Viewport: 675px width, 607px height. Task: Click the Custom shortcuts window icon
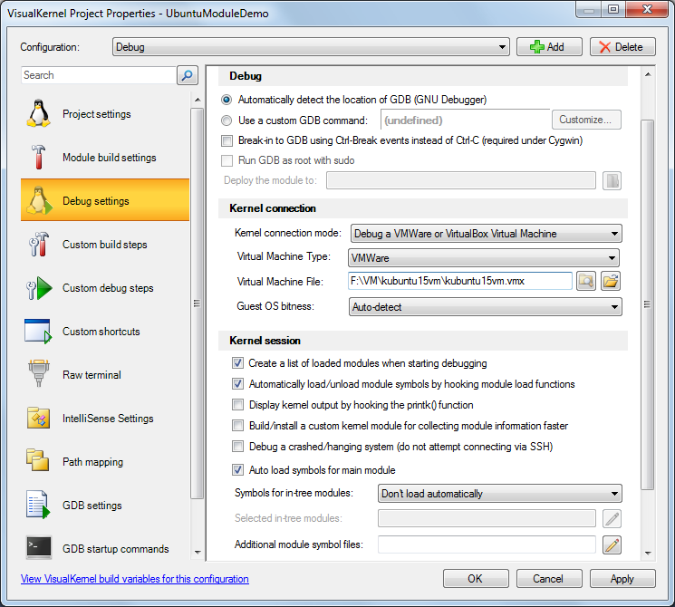pos(38,331)
